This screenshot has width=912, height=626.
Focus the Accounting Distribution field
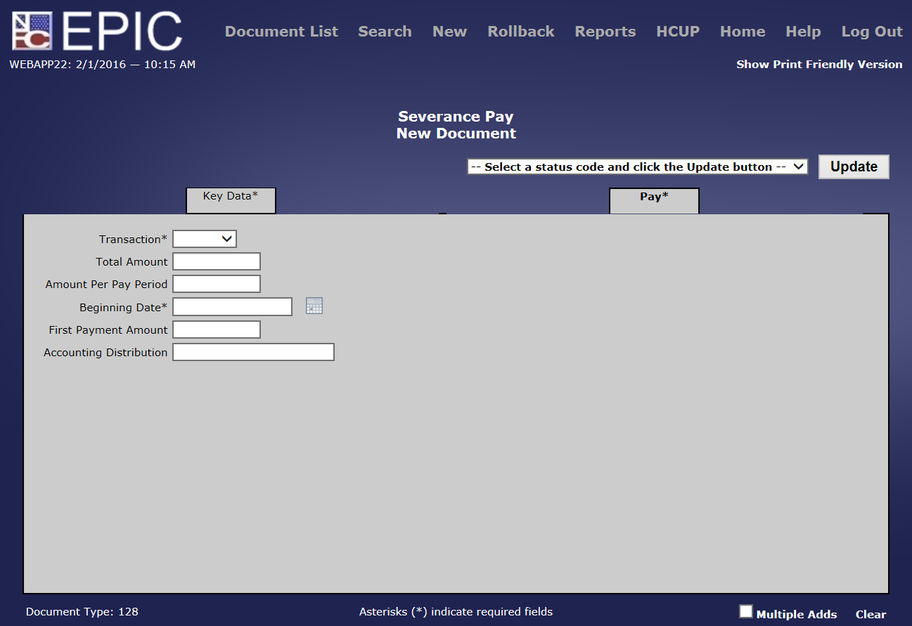[253, 352]
